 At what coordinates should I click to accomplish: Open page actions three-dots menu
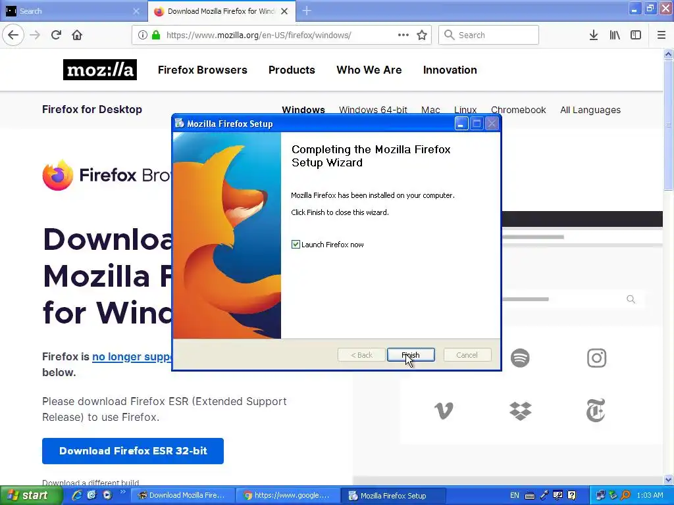click(403, 35)
